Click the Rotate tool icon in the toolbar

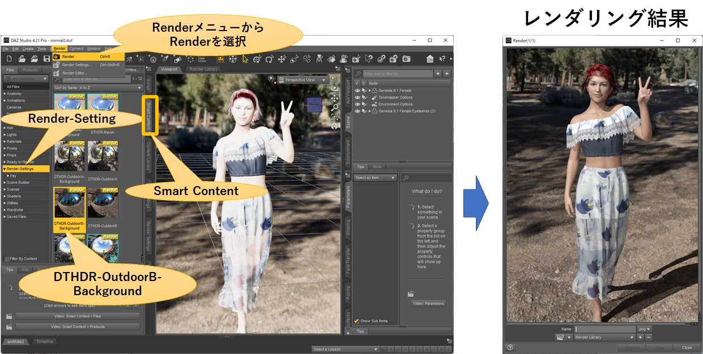click(270, 59)
